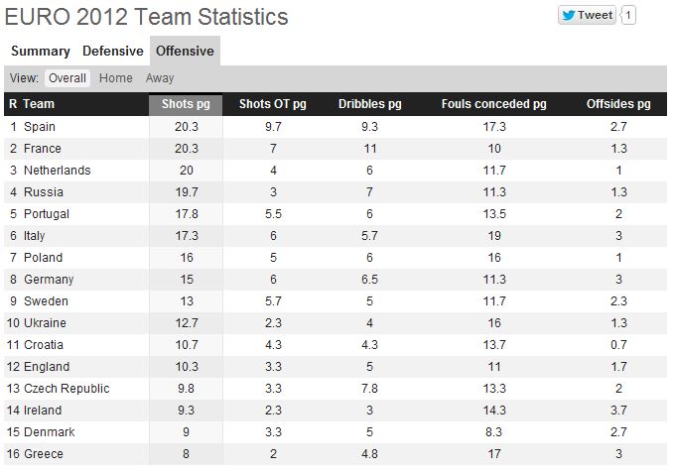Select the Overall view option
This screenshot has width=674, height=472.
pos(67,78)
